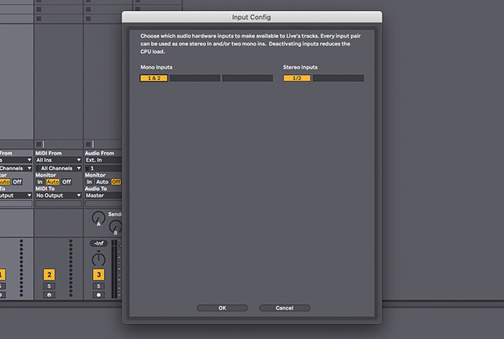Confirm Input Config with OK
The image size is (504, 339).
tap(222, 307)
